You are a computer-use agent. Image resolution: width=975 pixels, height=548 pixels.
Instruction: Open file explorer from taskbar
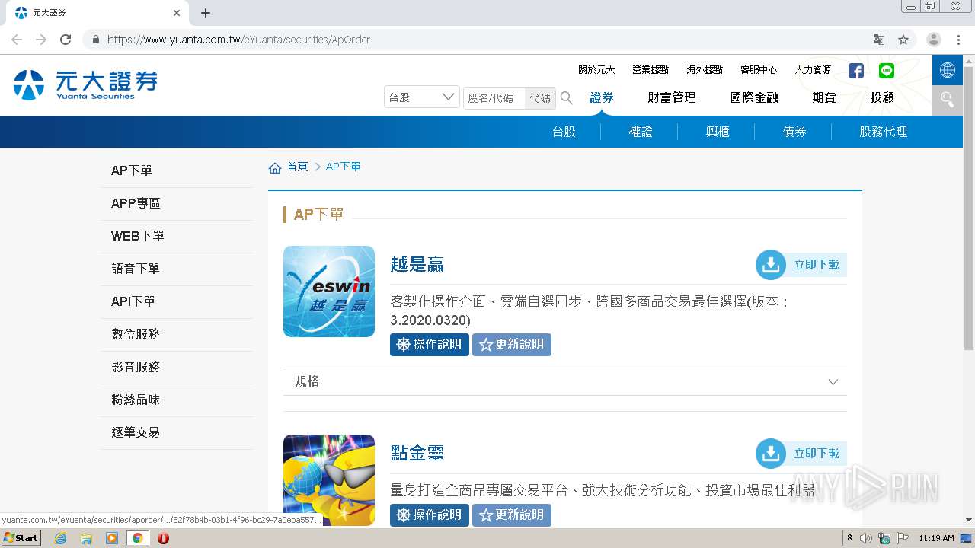click(x=86, y=538)
